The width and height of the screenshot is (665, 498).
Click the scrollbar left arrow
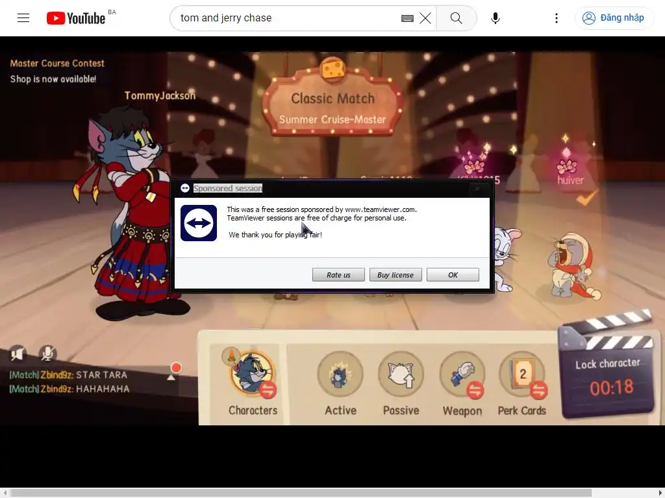tap(5, 493)
